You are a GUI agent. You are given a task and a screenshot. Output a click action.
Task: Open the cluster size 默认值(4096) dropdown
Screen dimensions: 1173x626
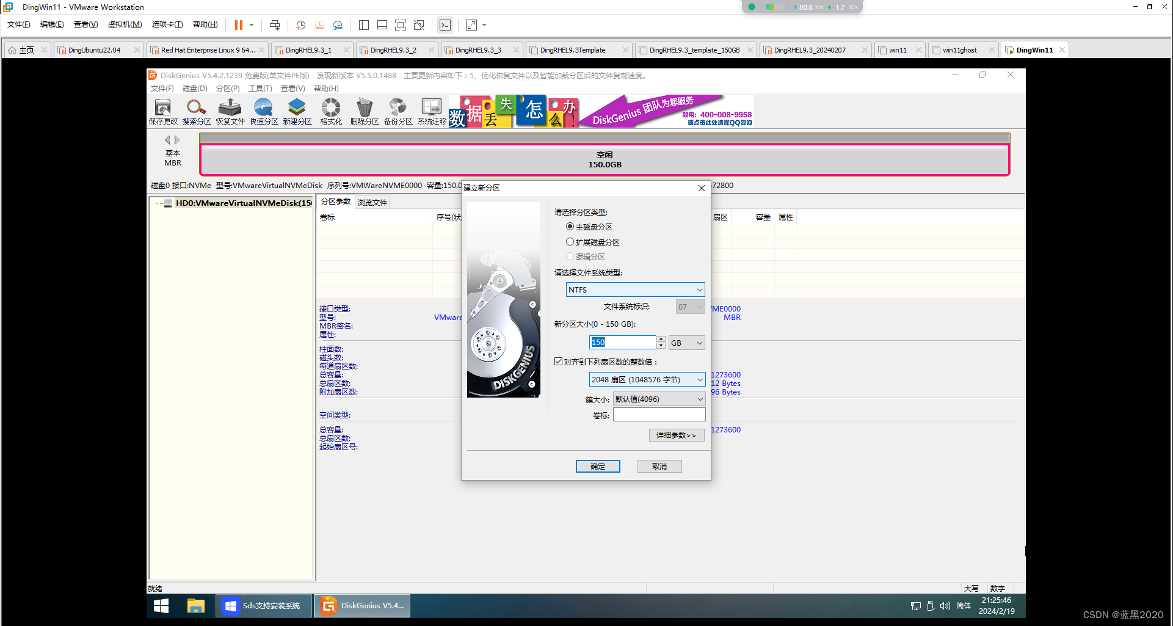pyautogui.click(x=659, y=399)
